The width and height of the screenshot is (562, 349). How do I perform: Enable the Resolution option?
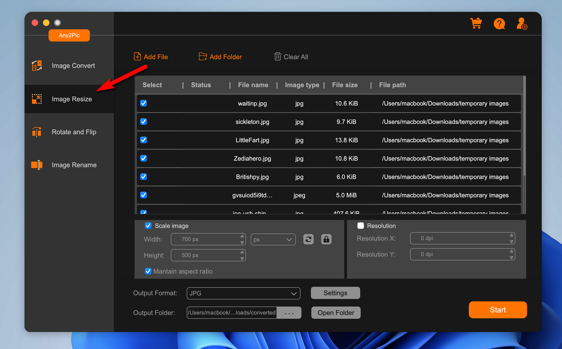click(x=361, y=226)
